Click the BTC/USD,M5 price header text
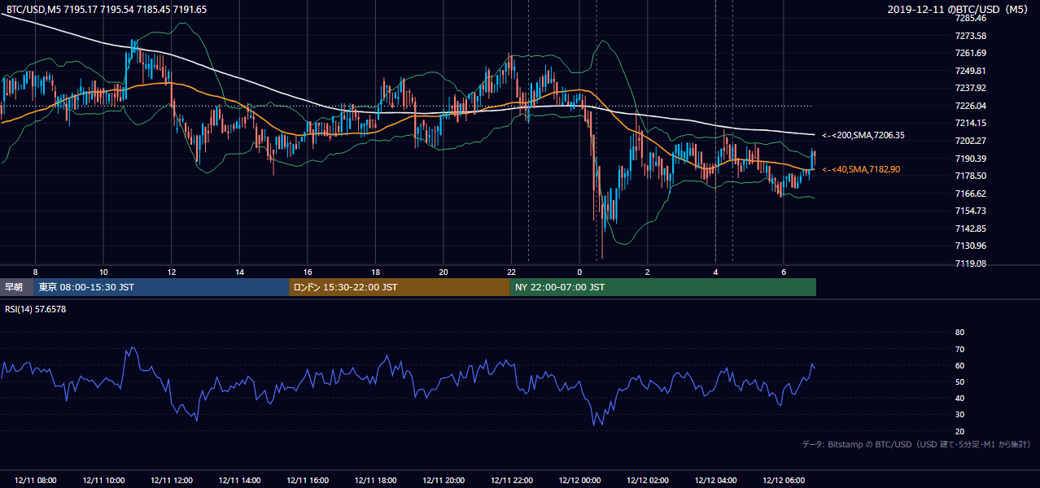The width and height of the screenshot is (1040, 488). click(x=106, y=10)
